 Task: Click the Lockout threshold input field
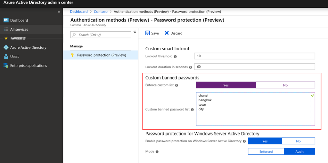click(x=254, y=56)
